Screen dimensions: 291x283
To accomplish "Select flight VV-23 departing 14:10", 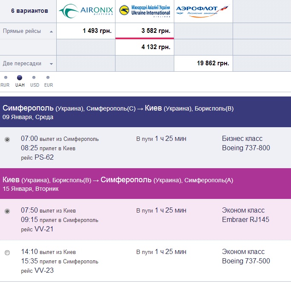I will pos(7,253).
